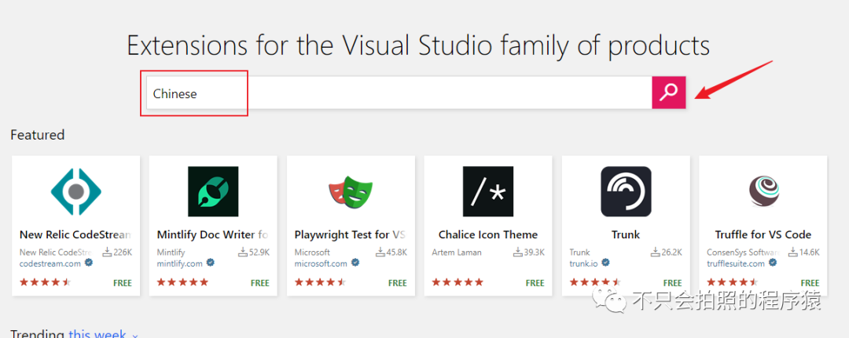Open Truffle for VS Code logo
Image resolution: width=849 pixels, height=338 pixels.
[763, 191]
